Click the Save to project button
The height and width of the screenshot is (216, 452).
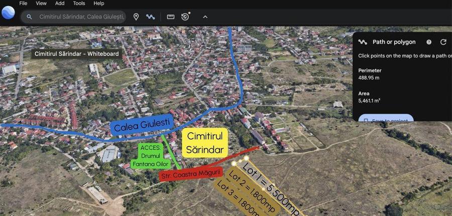386,118
